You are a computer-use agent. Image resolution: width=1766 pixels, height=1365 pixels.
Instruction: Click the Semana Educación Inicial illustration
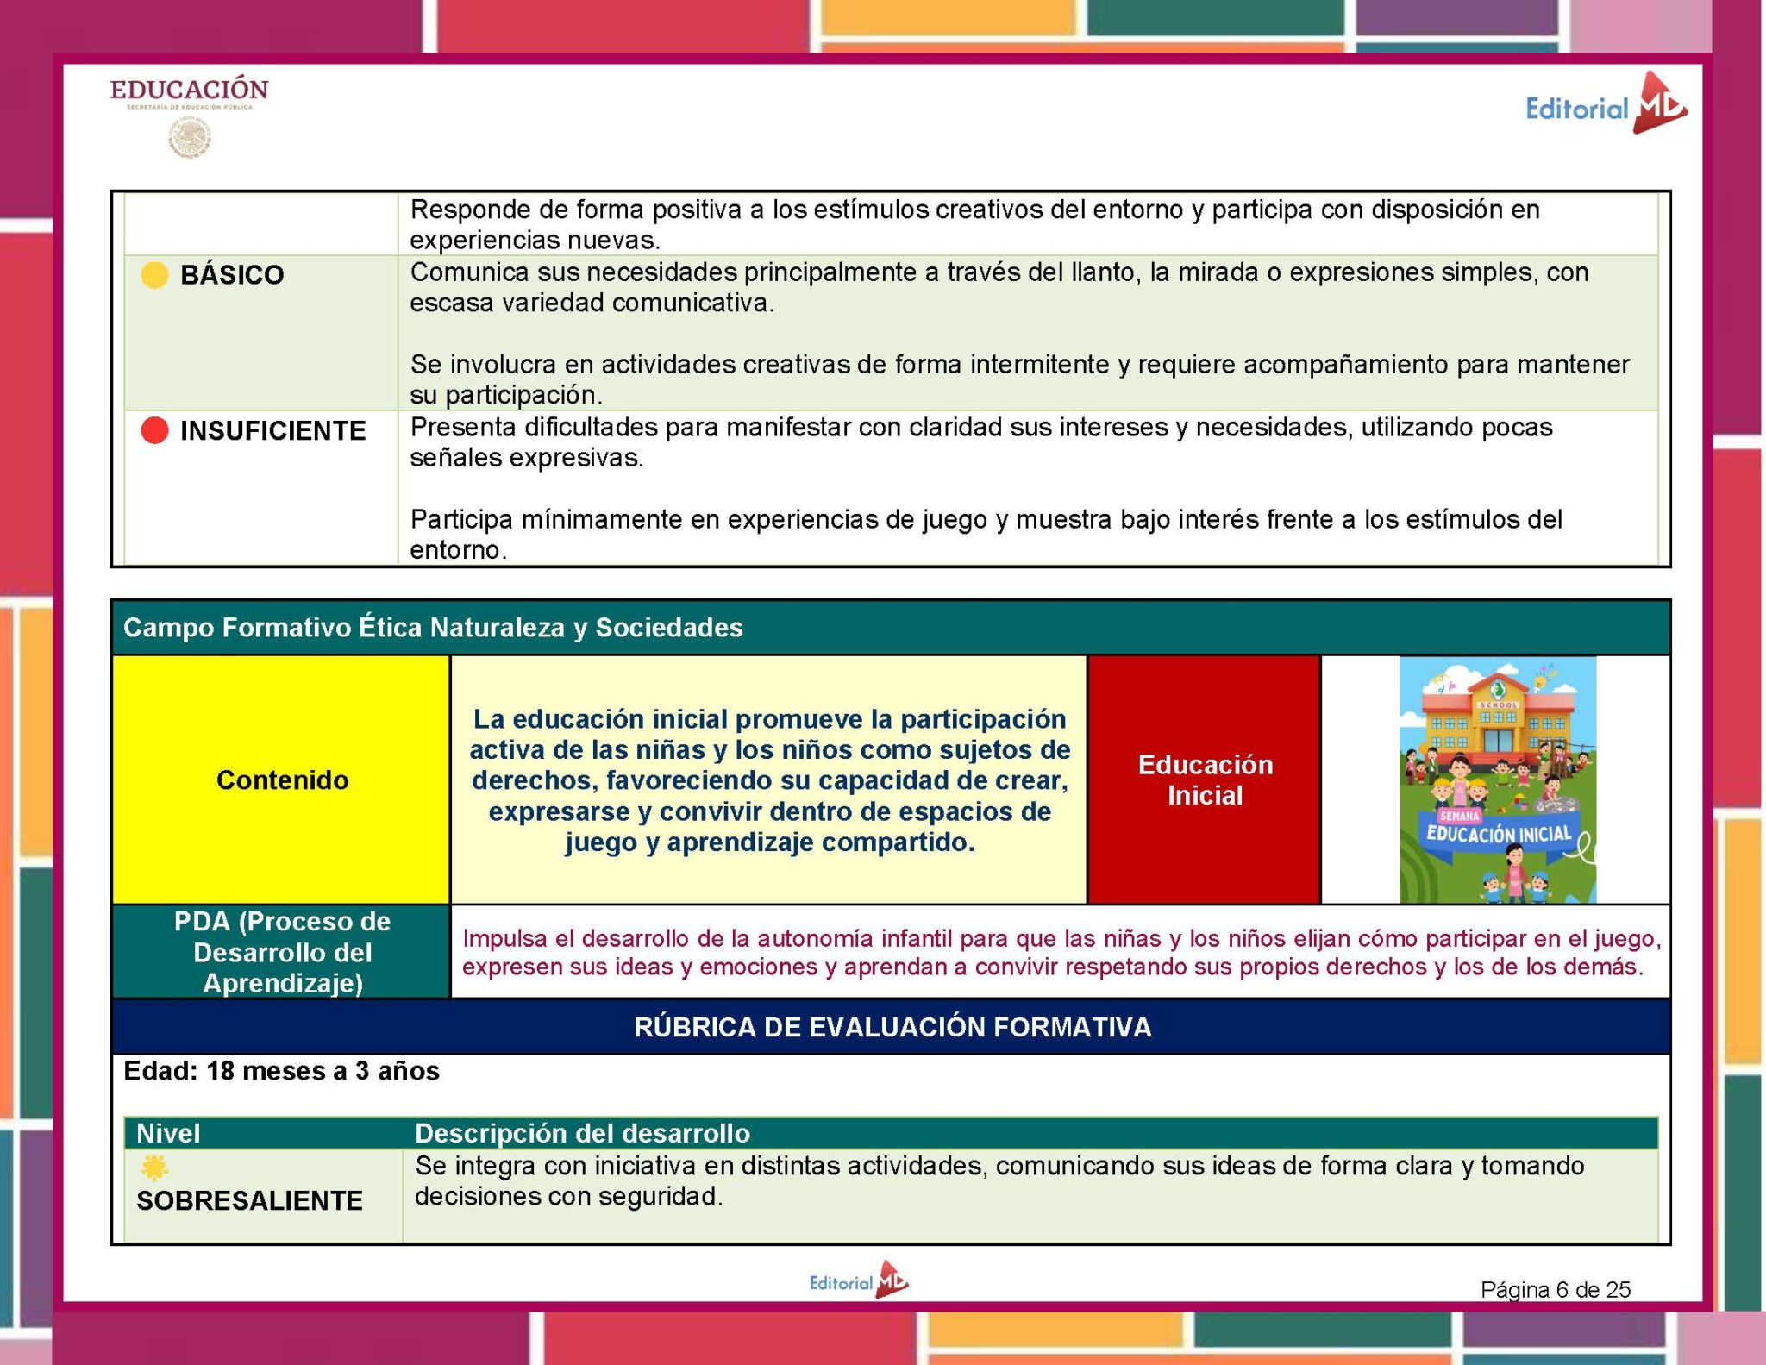tap(1497, 780)
